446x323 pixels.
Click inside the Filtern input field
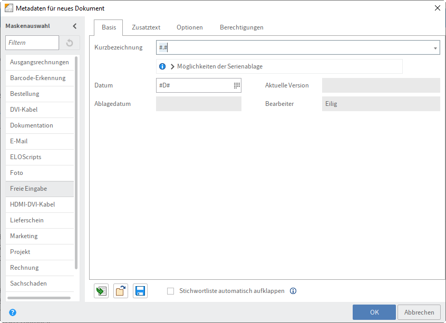point(32,43)
